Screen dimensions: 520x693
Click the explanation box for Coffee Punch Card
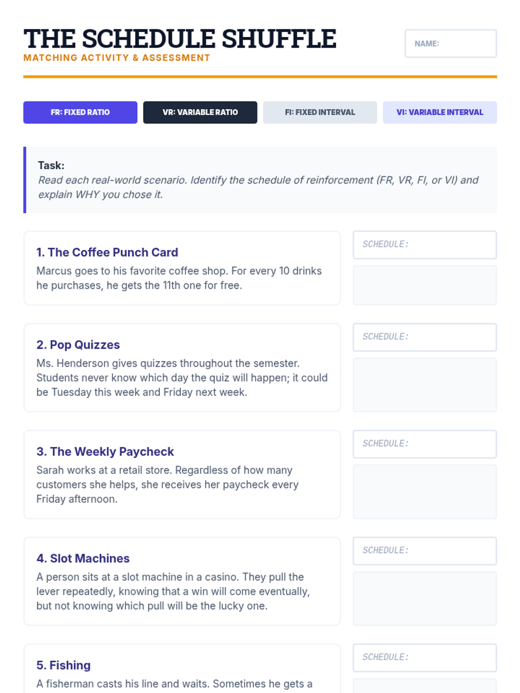[x=425, y=285]
